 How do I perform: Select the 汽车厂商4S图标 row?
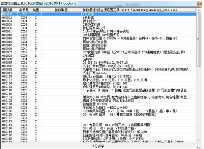(x=98, y=66)
